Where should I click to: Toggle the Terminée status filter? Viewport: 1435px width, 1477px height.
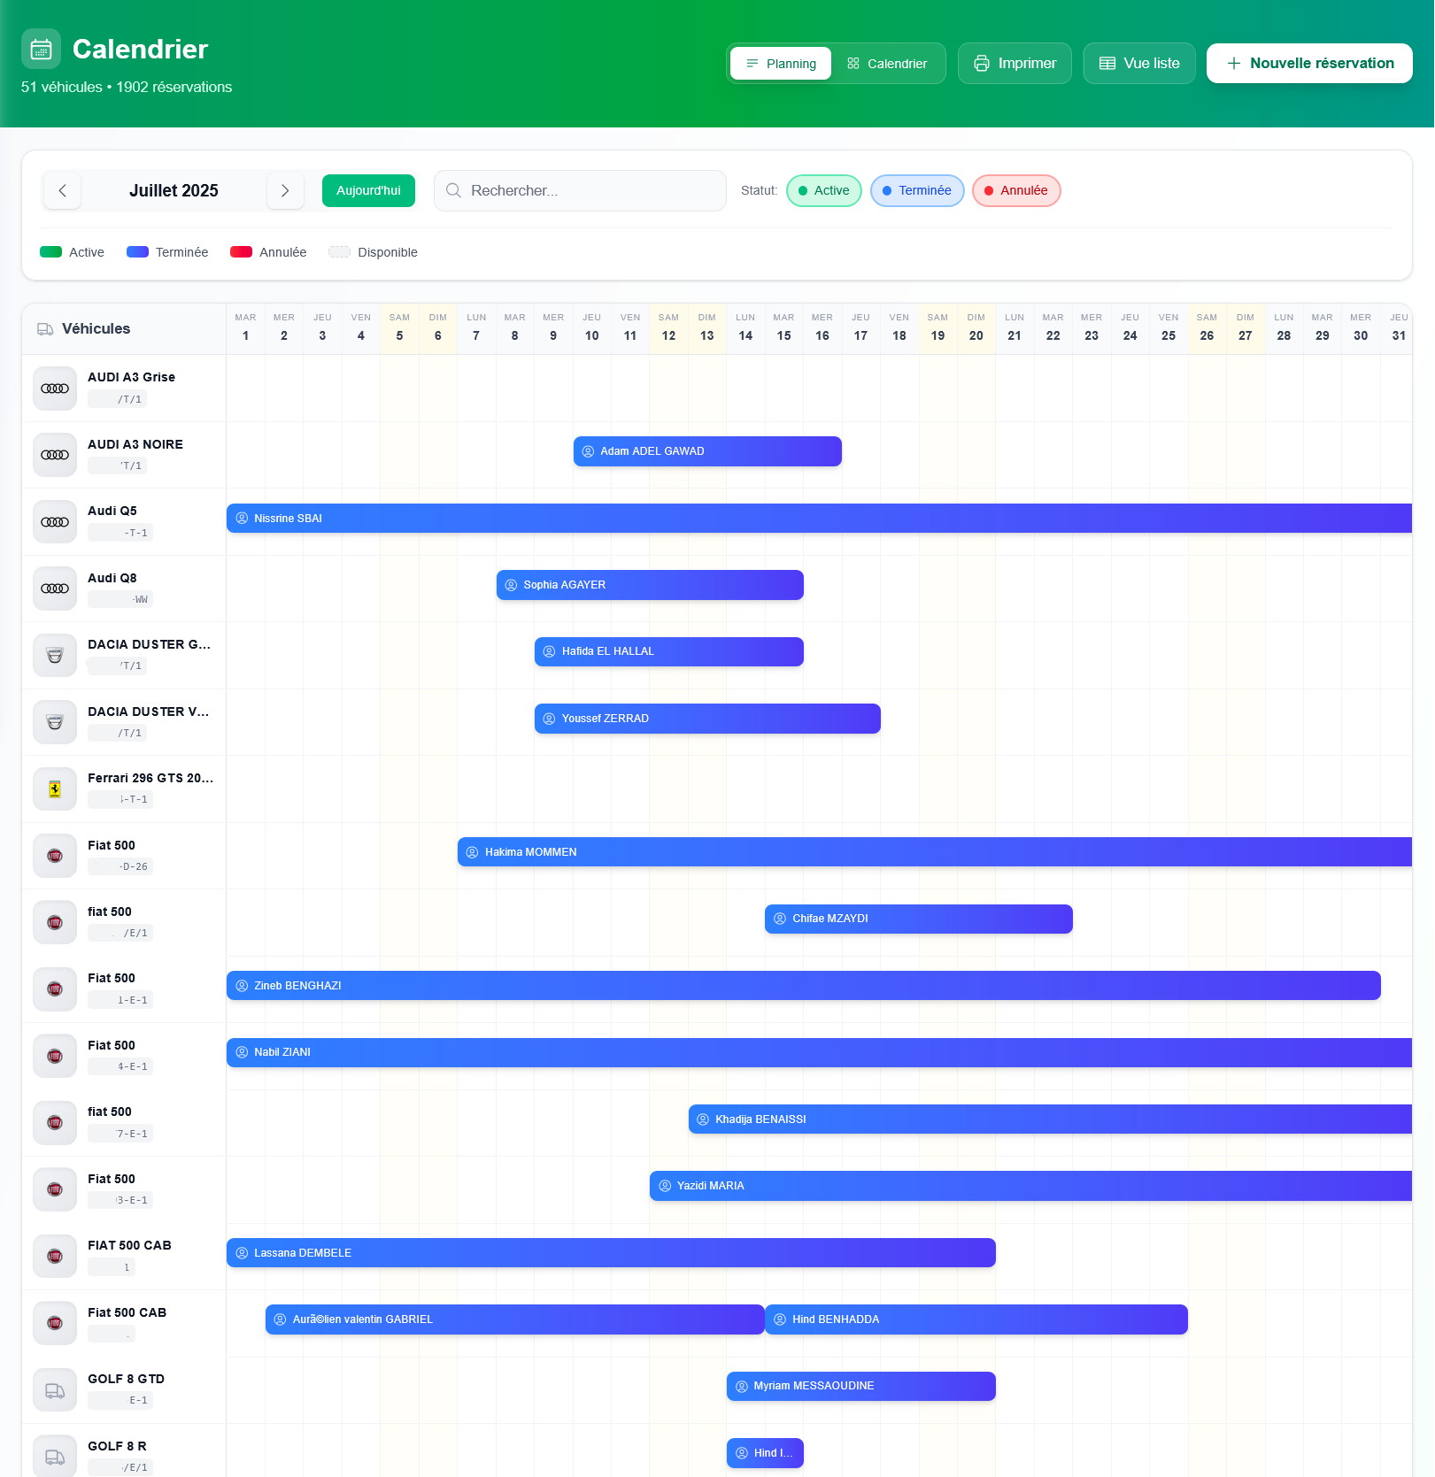tap(917, 190)
